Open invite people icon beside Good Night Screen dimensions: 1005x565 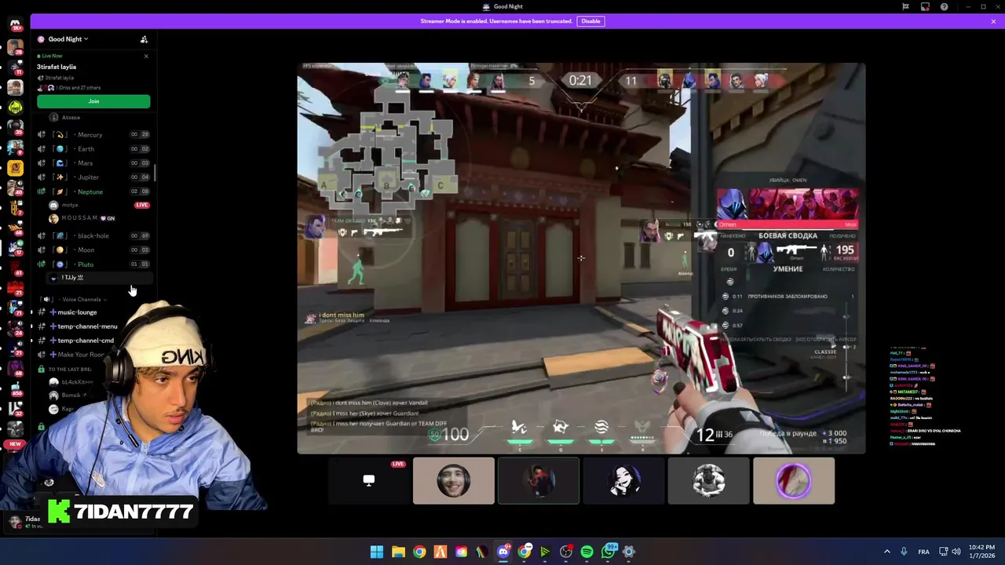144,39
